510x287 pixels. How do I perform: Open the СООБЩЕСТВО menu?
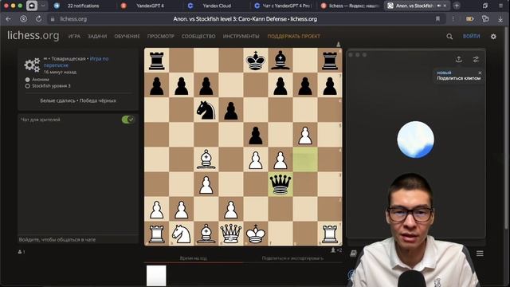pos(198,37)
